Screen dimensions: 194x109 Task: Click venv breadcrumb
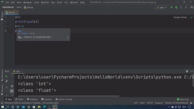(x=19, y=7)
